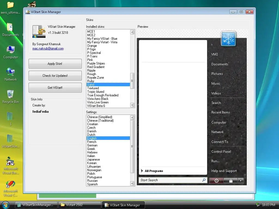
Task: Open the Recycle Bin desktop icon
Action: click(x=11, y=97)
